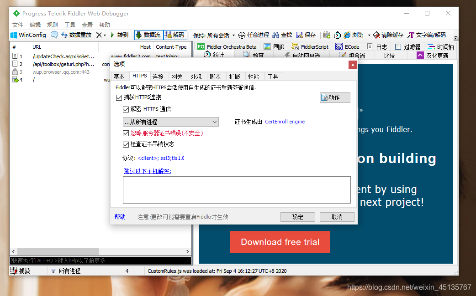Toggle the 检查证书吊销状态 checkbox
This screenshot has height=296, width=476.
(x=126, y=144)
